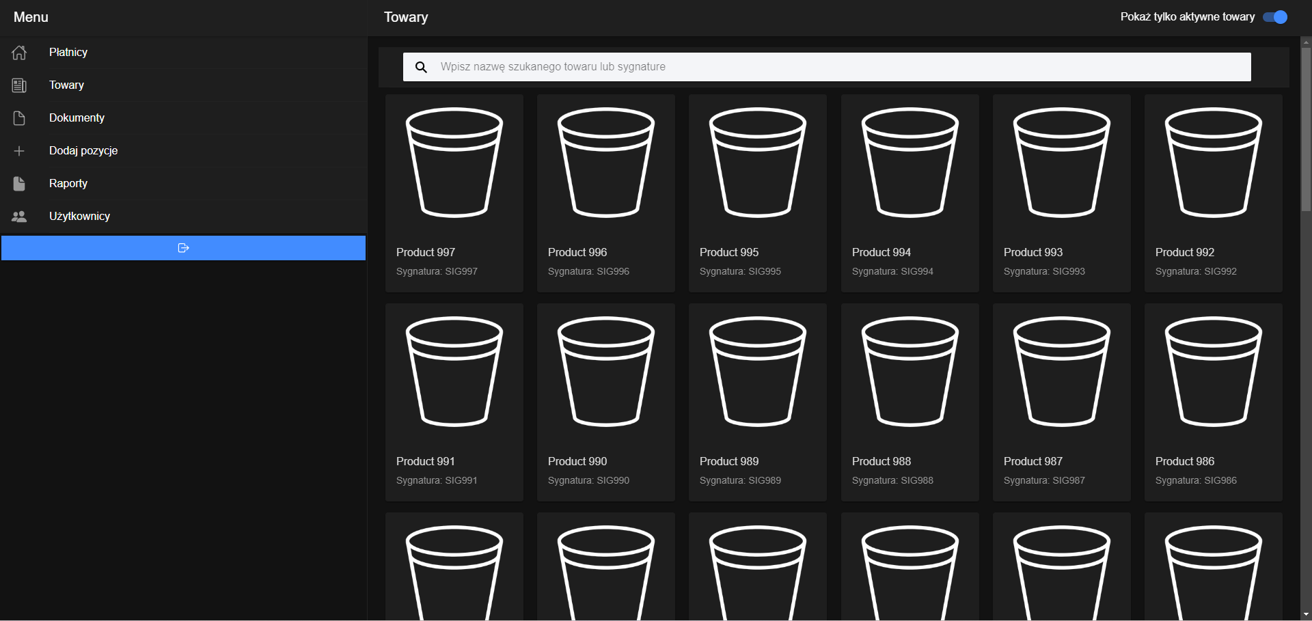Select the Dokumenty menu label
Screen dimensions: 1312x621
[x=77, y=118]
